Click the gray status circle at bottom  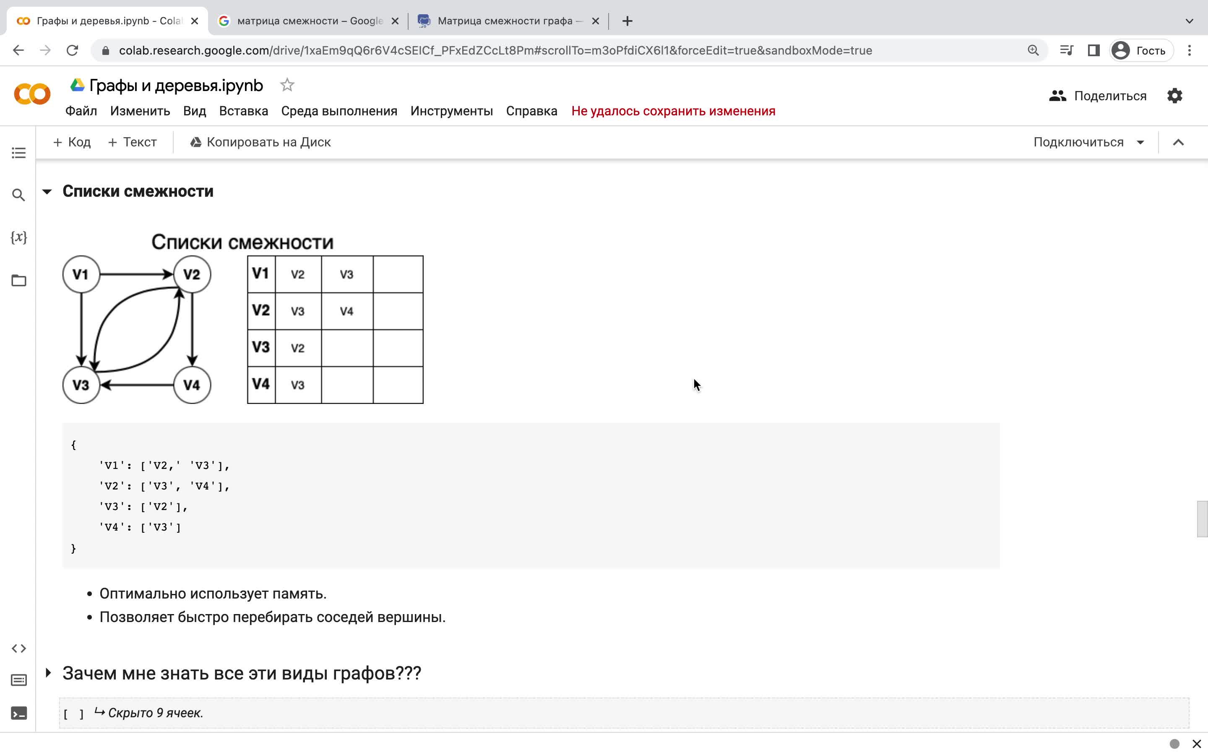(x=1174, y=744)
